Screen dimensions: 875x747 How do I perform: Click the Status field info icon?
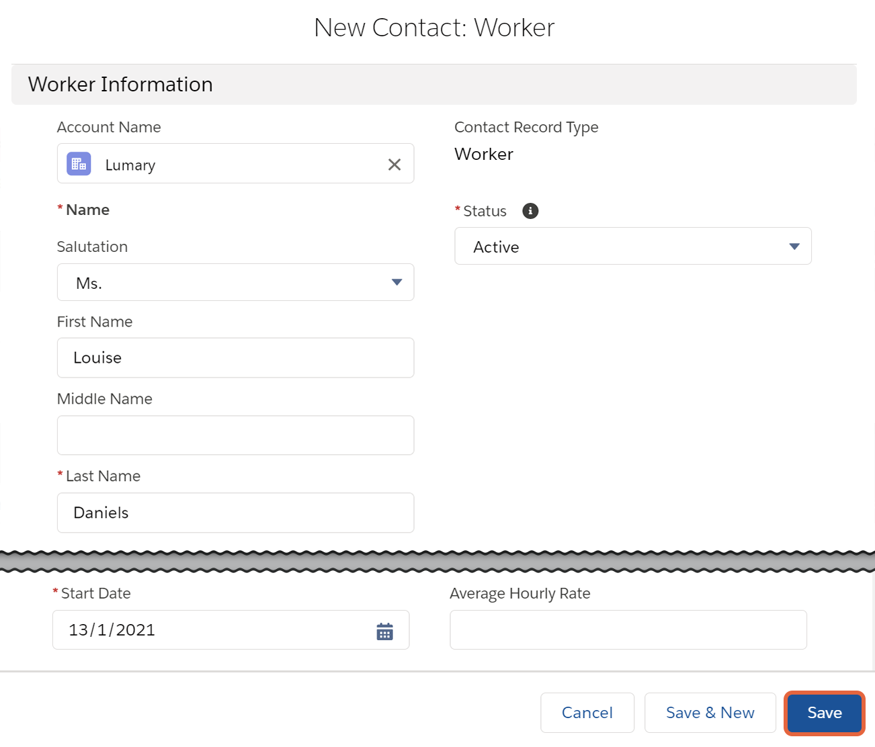pyautogui.click(x=530, y=211)
